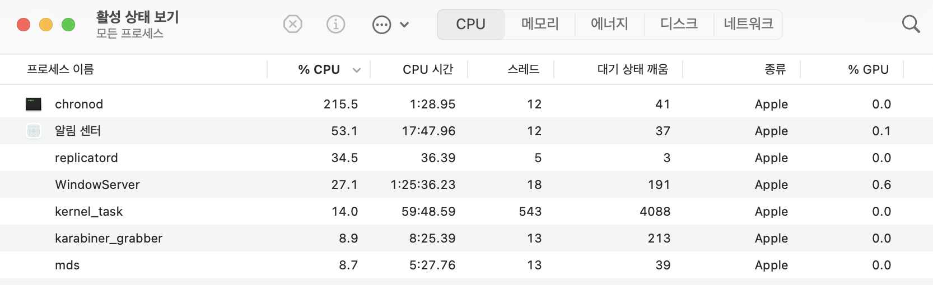Open the search magnifier icon
This screenshot has width=933, height=285.
pos(911,24)
